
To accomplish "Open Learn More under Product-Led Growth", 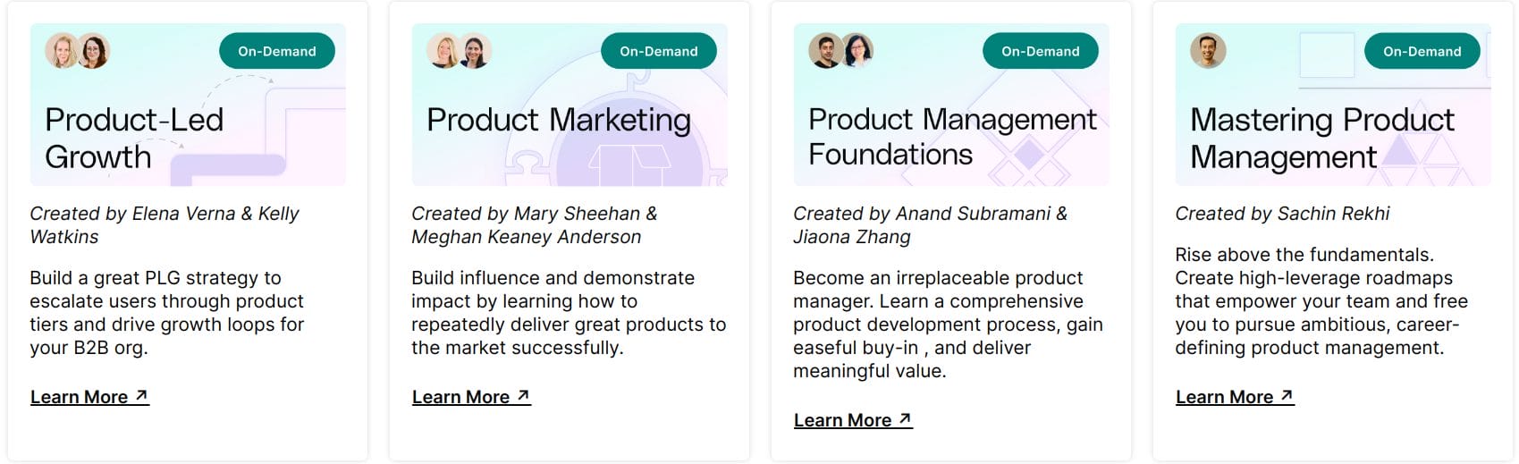I will [89, 397].
